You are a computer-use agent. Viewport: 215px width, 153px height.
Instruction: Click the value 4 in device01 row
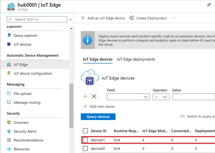point(143,140)
